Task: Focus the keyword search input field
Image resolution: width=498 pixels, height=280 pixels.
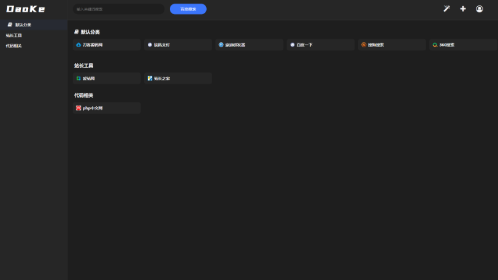Action: pos(118,9)
